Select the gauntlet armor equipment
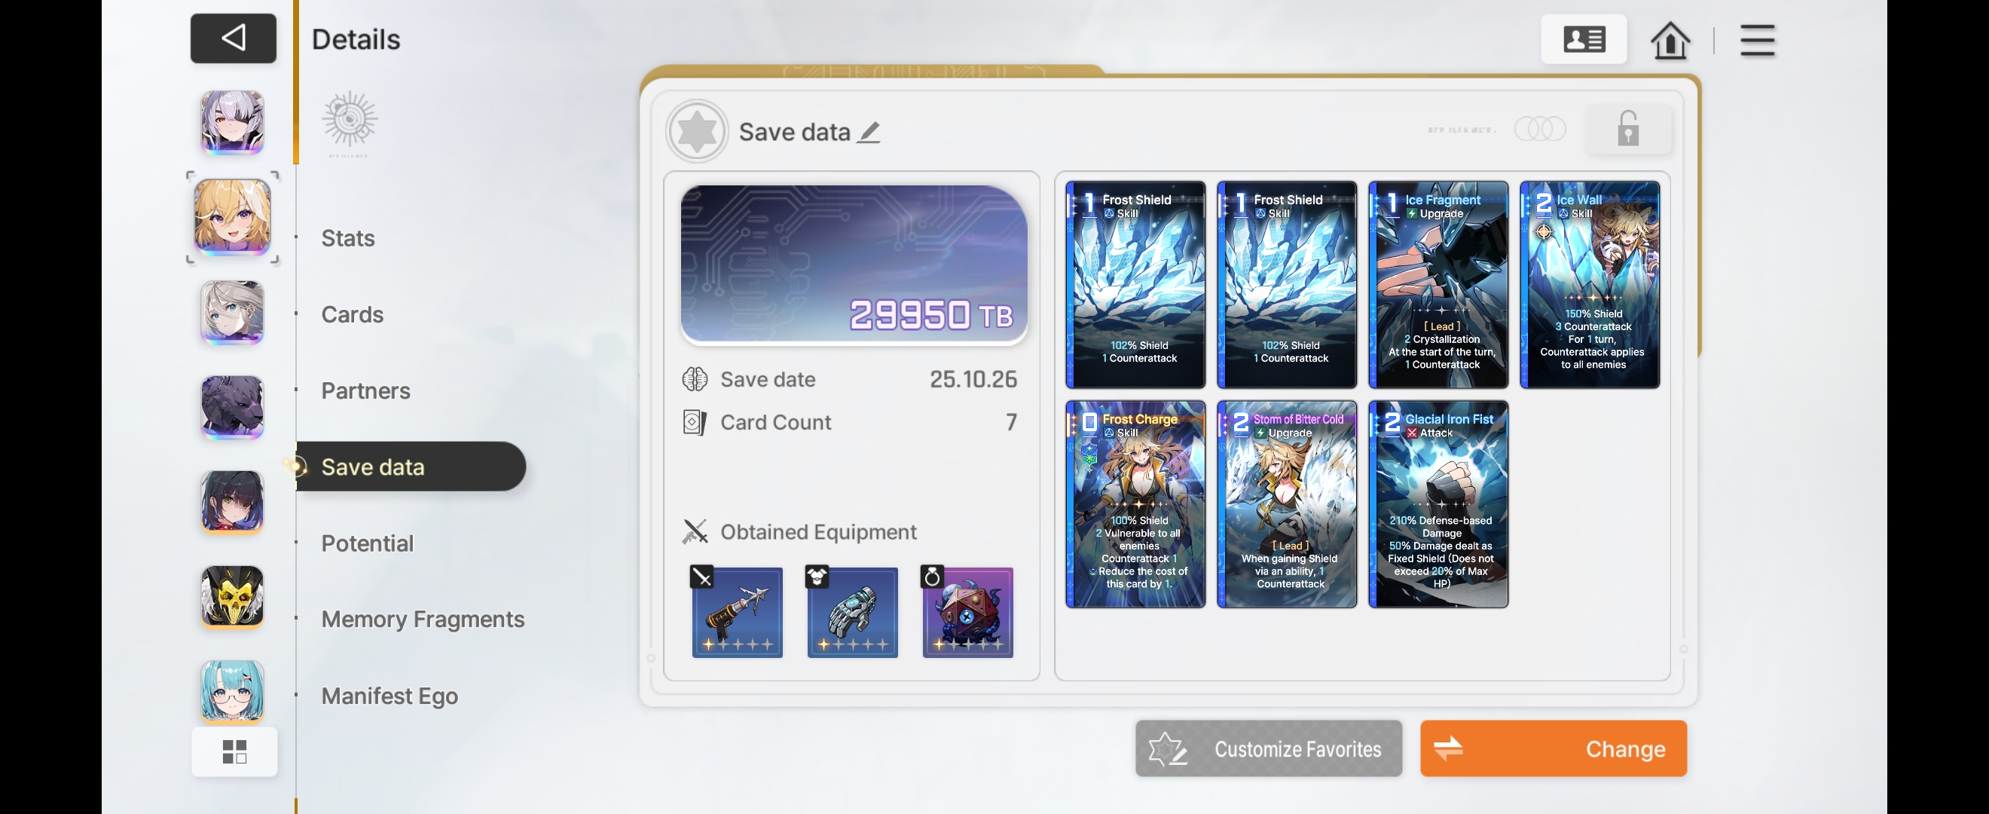The height and width of the screenshot is (814, 1989). click(851, 613)
